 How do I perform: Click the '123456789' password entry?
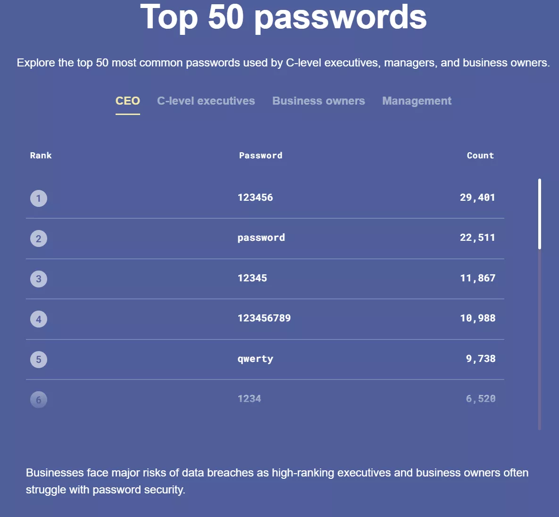pos(264,318)
